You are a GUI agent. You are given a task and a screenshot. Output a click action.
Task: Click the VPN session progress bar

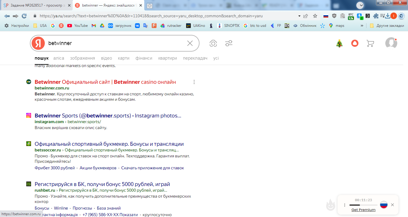[x=363, y=205]
